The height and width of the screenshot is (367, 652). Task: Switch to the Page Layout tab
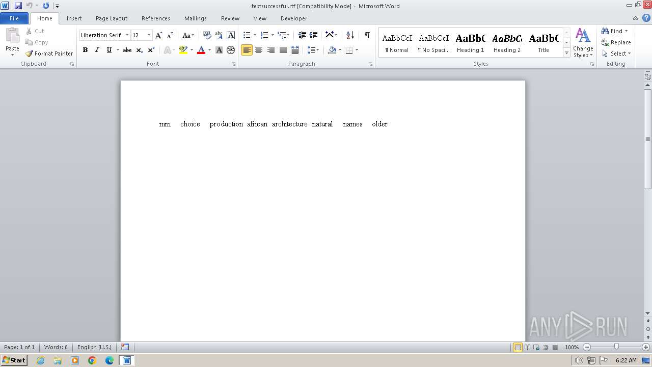click(x=112, y=18)
